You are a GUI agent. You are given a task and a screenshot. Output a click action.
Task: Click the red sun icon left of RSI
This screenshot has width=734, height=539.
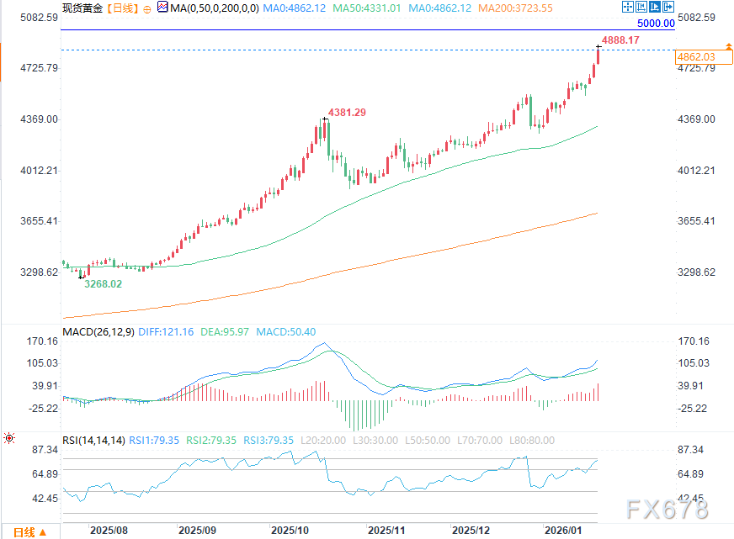pyautogui.click(x=9, y=438)
